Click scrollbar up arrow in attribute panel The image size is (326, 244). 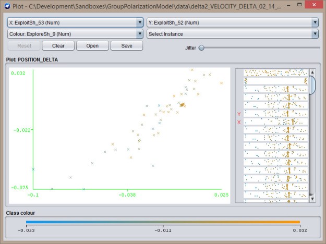coord(312,72)
